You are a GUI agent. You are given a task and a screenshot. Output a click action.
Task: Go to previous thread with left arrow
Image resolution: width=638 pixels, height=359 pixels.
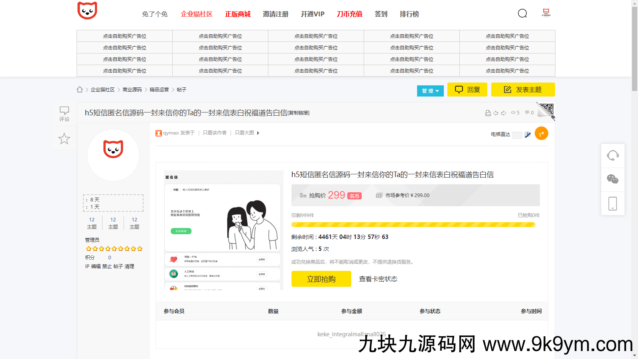[x=496, y=113]
